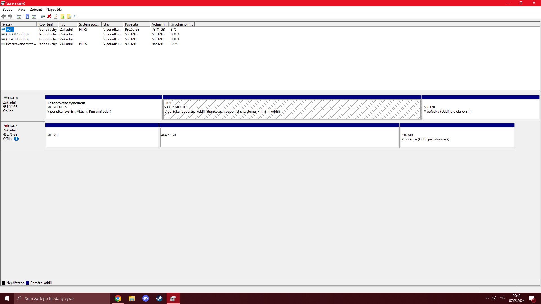Sort by the Svazek column header

pyautogui.click(x=18, y=24)
